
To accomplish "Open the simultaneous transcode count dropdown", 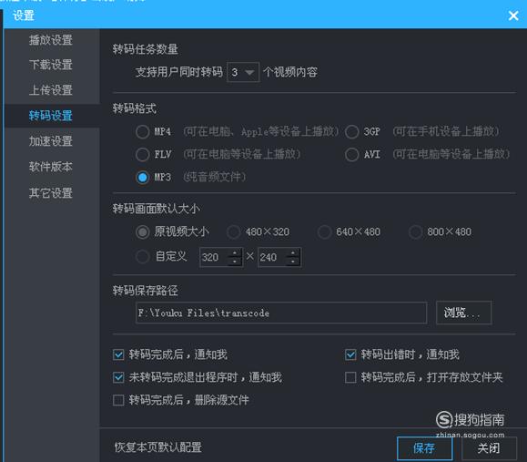I will (x=243, y=72).
